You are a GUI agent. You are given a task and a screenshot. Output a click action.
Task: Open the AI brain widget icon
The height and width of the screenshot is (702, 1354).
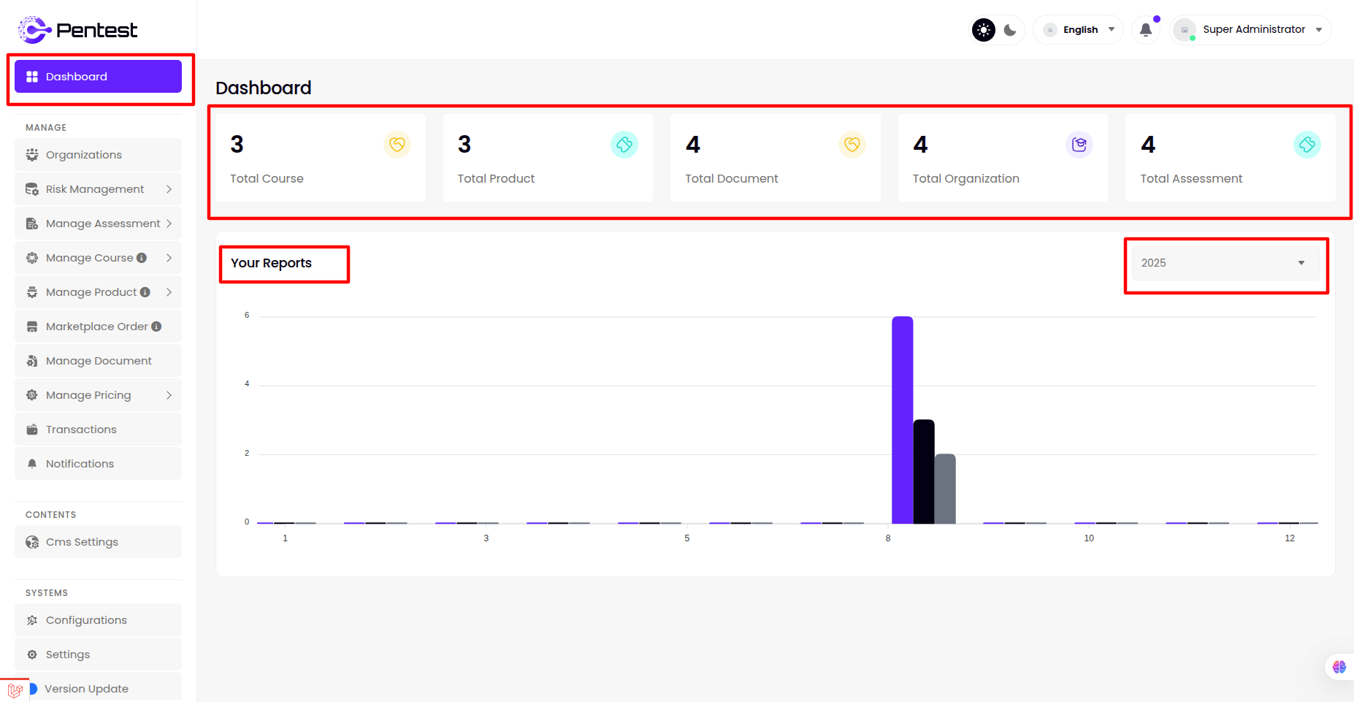point(1339,666)
